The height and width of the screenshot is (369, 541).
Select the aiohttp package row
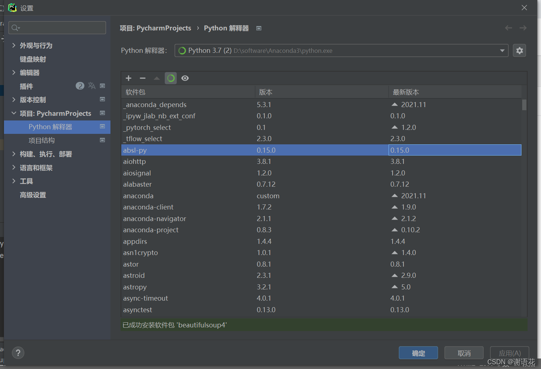click(322, 161)
